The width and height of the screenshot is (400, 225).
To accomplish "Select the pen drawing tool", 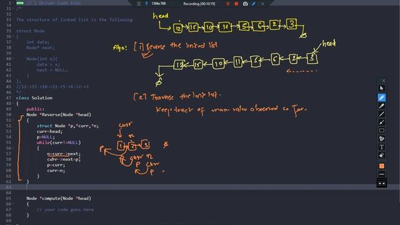I will (382, 97).
